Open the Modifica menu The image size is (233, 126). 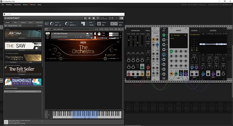pos(9,5)
